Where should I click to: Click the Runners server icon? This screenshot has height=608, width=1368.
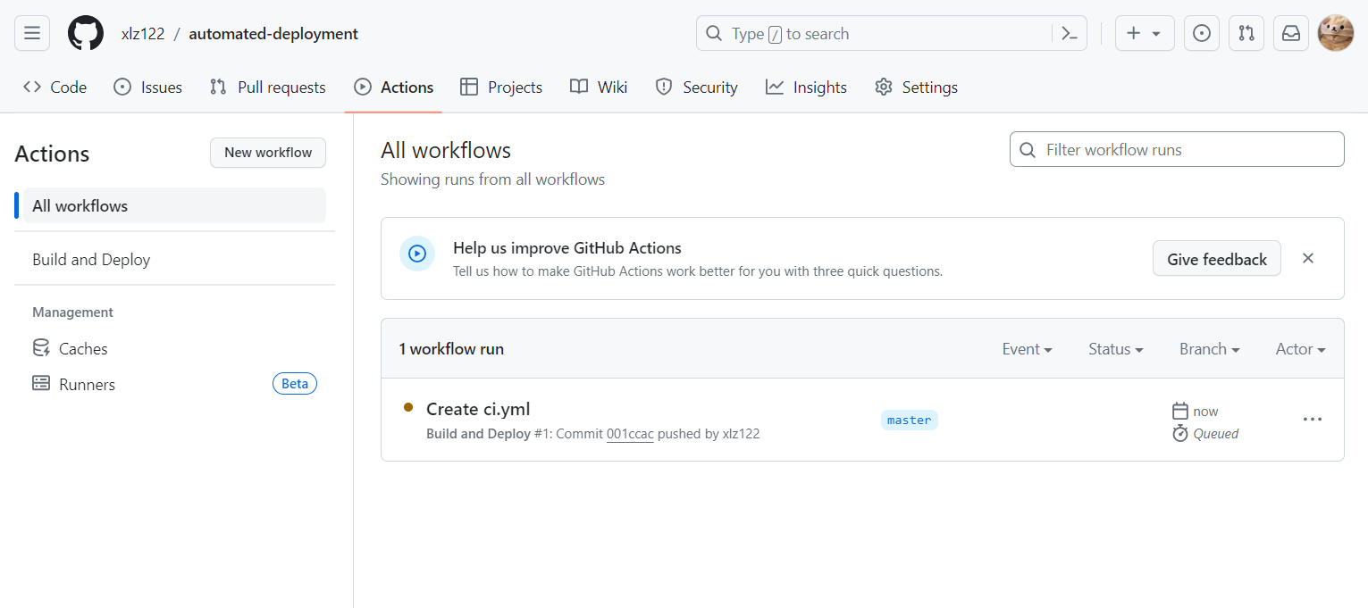(41, 384)
